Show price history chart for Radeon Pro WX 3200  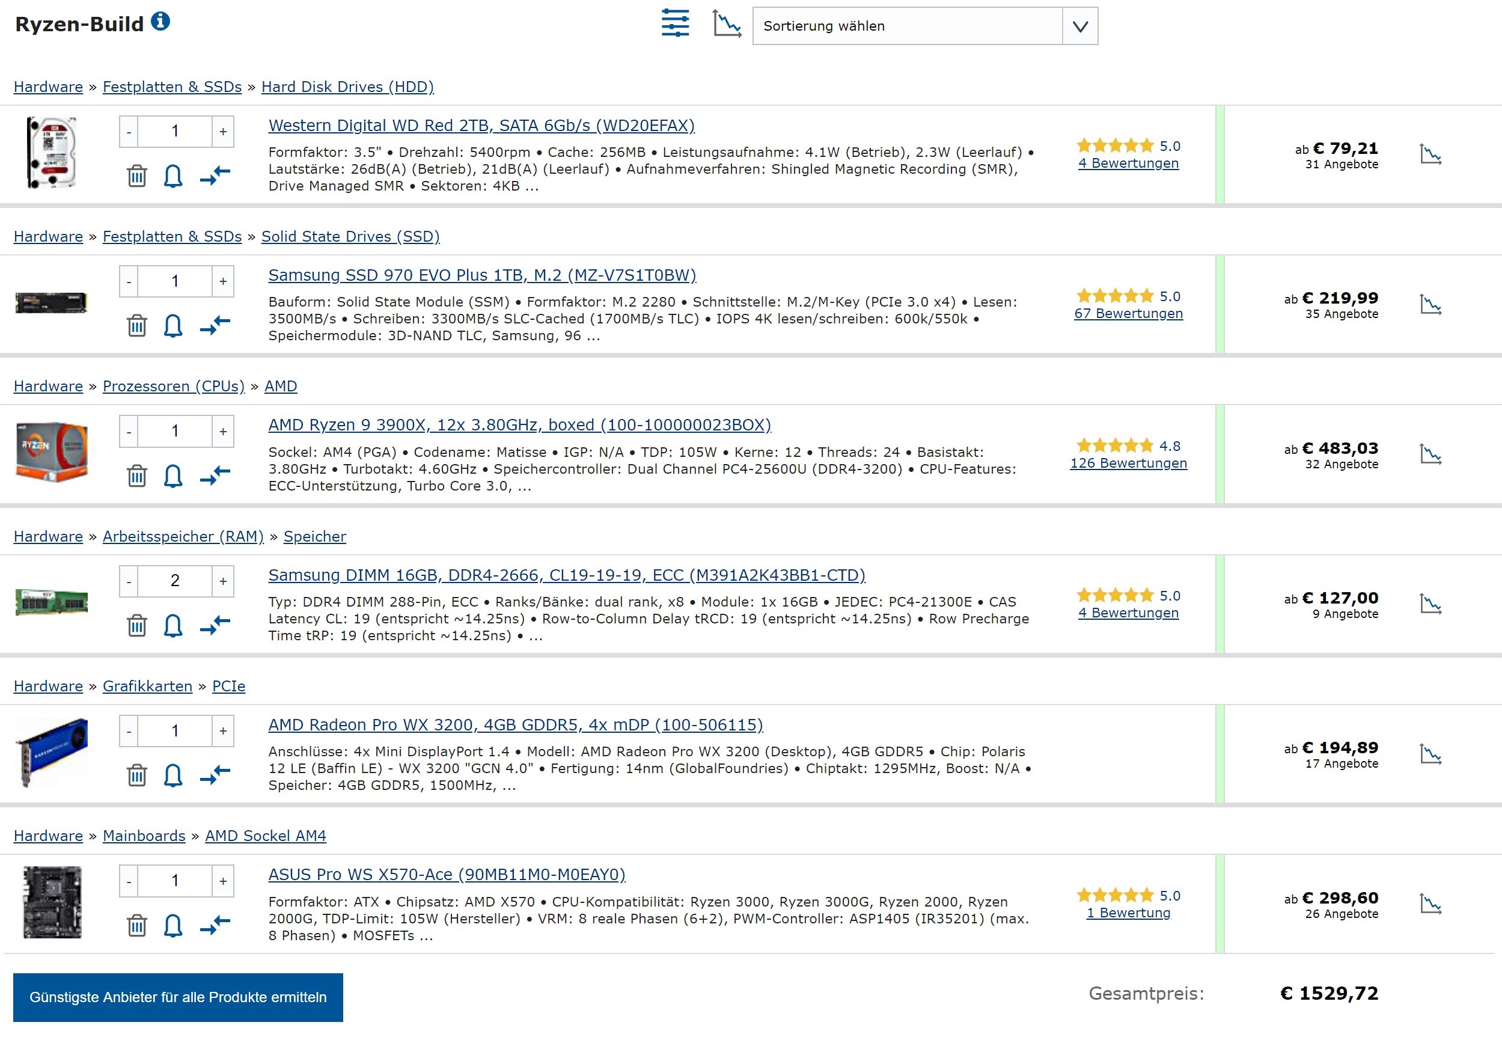(x=1430, y=754)
